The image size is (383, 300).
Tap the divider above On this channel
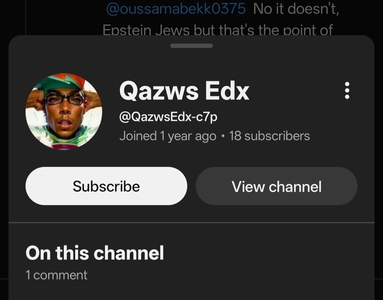[x=191, y=222]
